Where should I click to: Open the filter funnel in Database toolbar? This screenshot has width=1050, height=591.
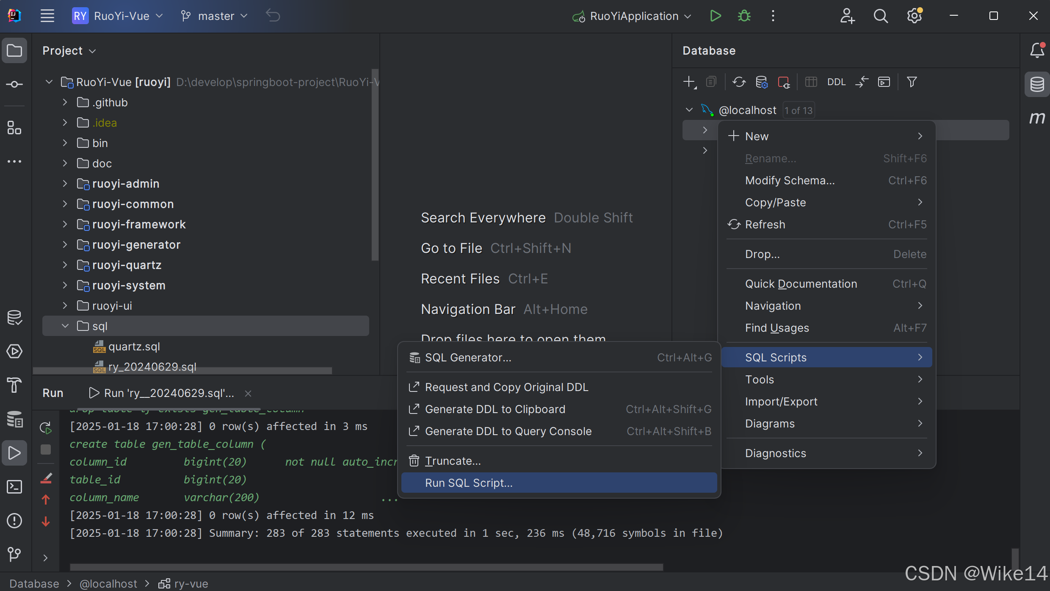click(x=912, y=82)
